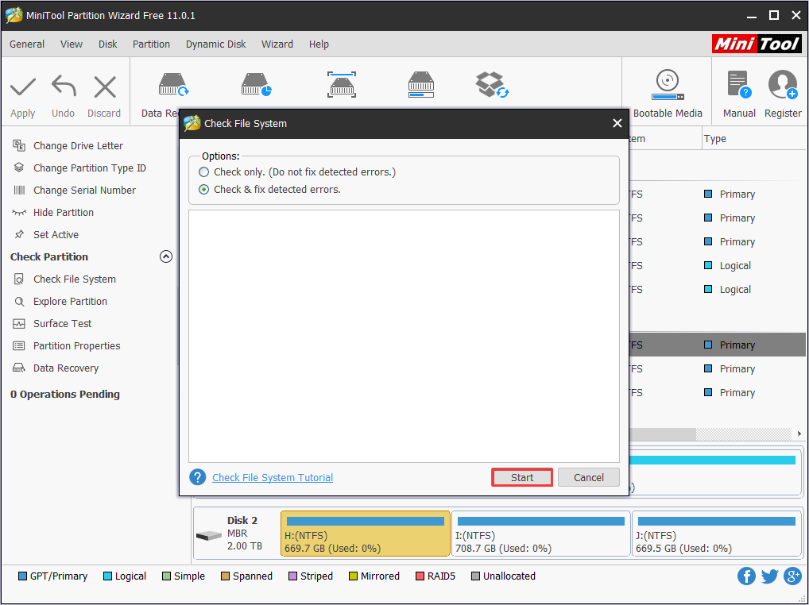Click the Register user icon

coord(782,84)
